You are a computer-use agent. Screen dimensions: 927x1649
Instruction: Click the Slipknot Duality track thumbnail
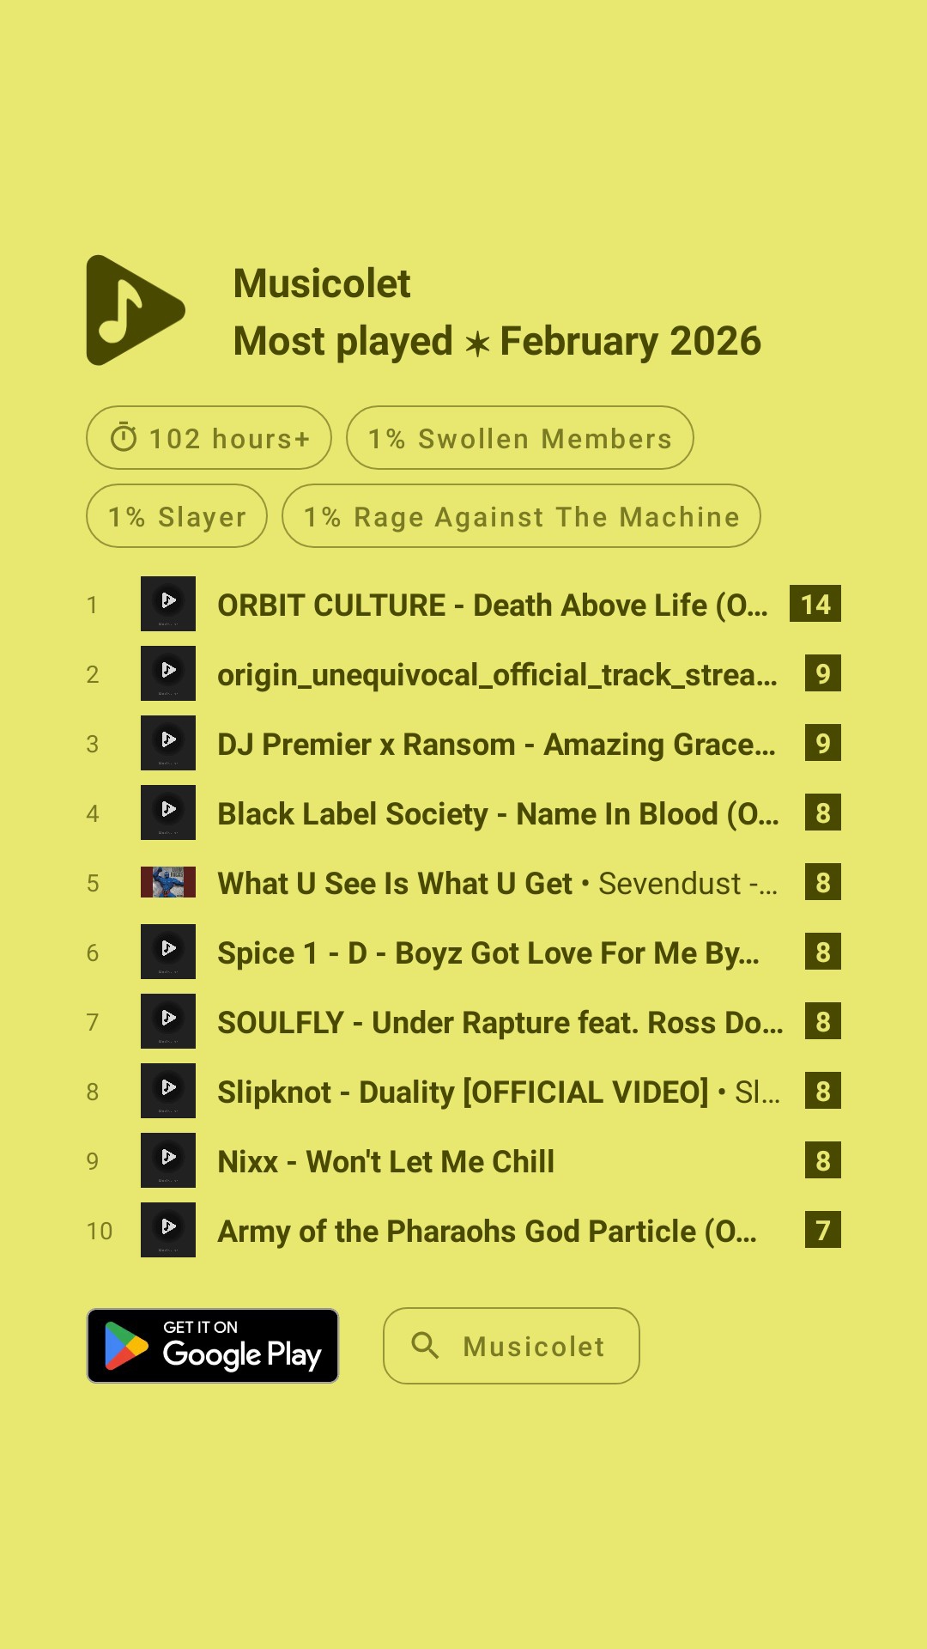tap(168, 1091)
